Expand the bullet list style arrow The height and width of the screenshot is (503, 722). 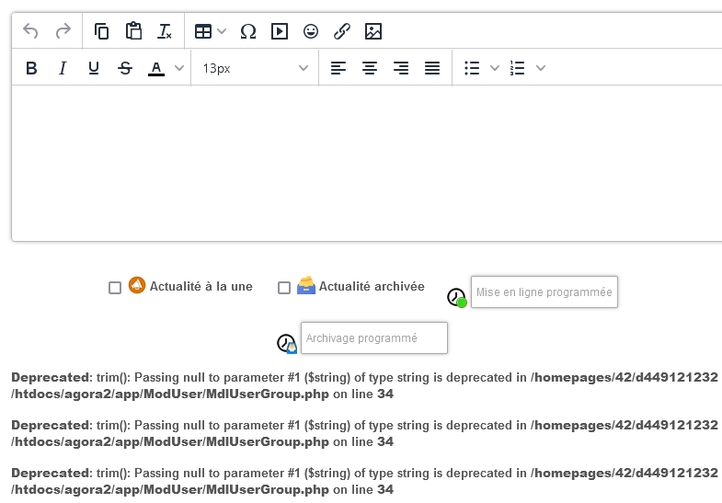(495, 68)
